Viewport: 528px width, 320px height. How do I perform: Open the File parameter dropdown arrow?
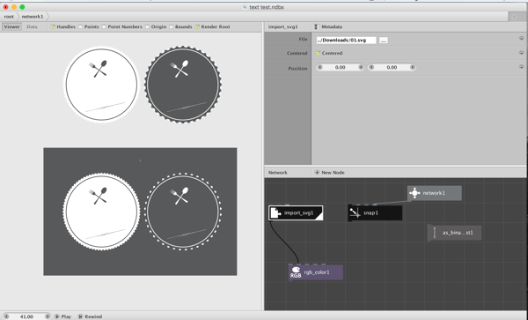tap(521, 39)
